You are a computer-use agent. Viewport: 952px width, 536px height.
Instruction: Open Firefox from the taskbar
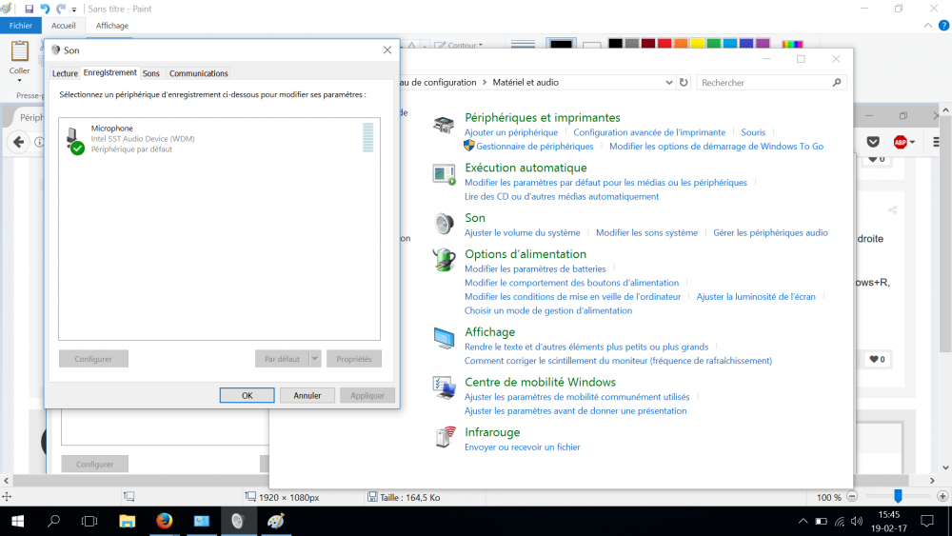pyautogui.click(x=164, y=521)
